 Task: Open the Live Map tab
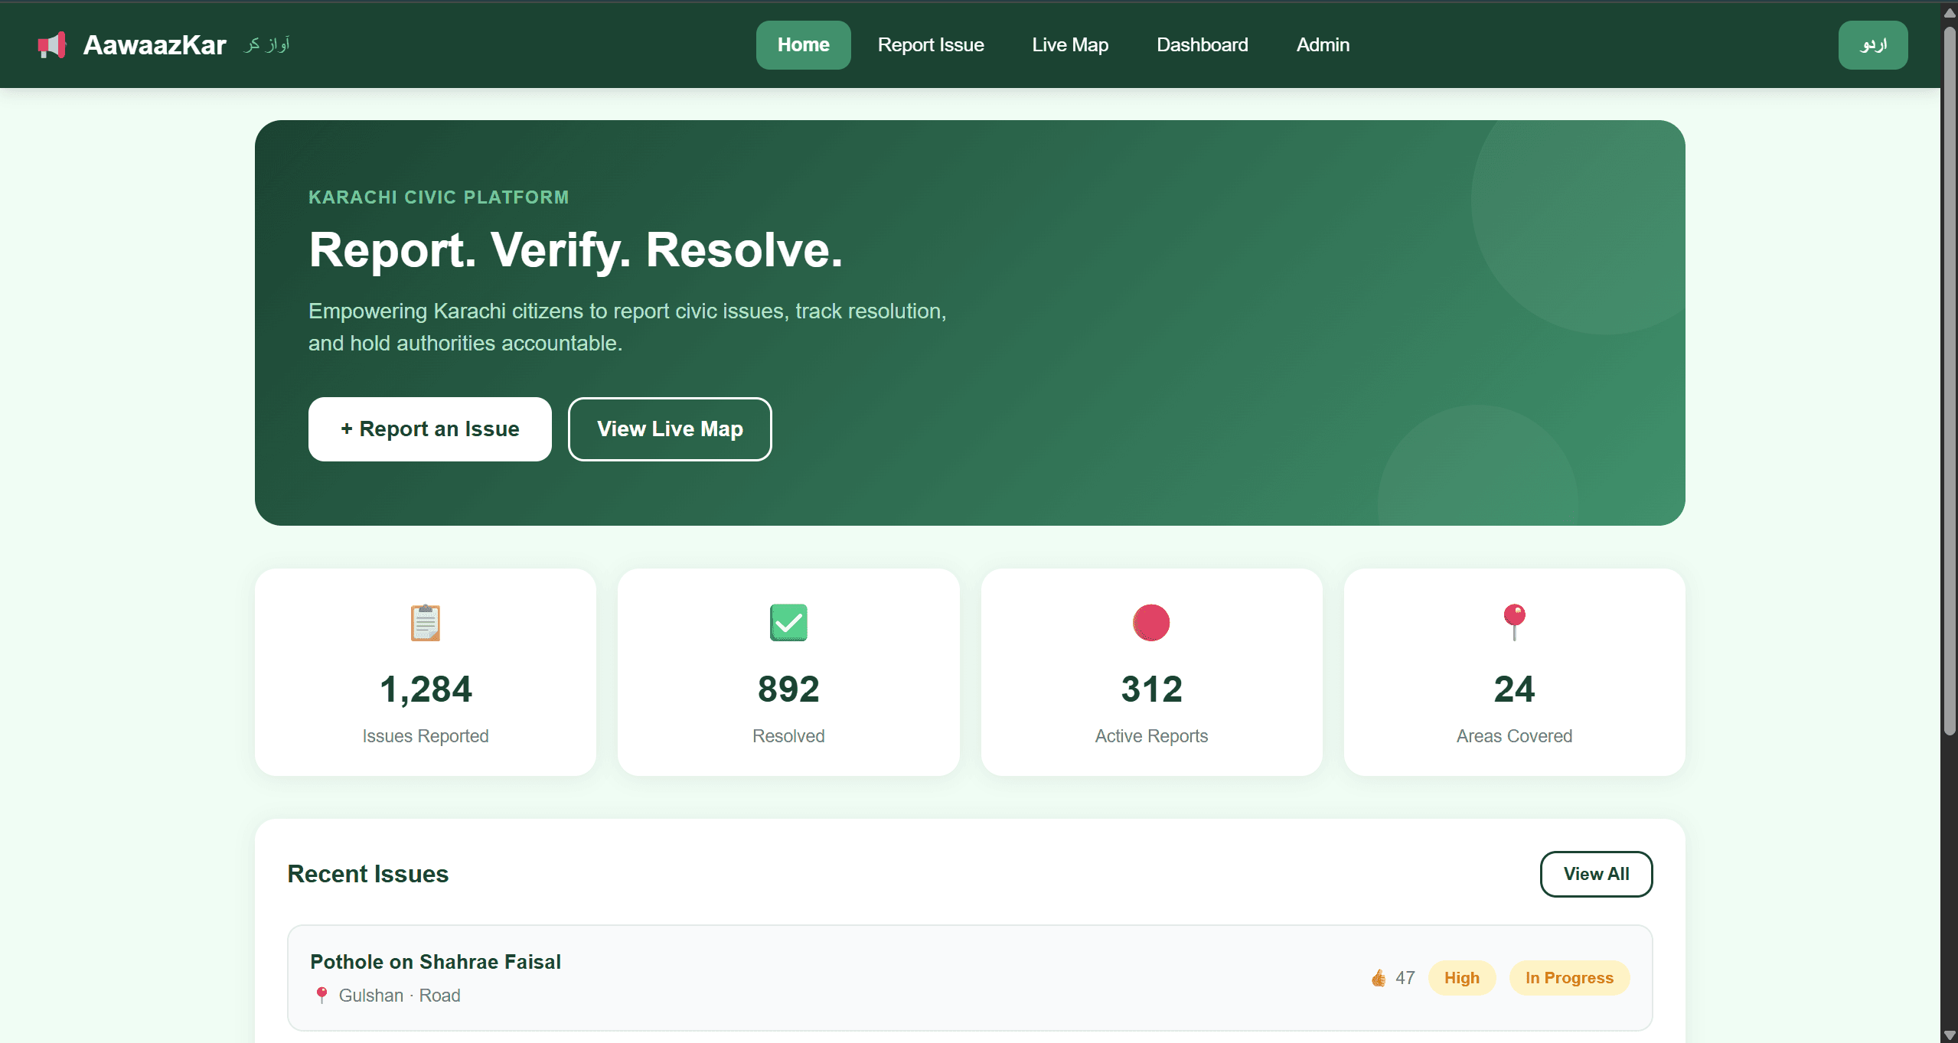pos(1070,45)
